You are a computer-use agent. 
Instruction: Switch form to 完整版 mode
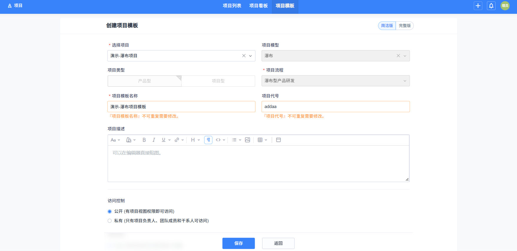(405, 26)
